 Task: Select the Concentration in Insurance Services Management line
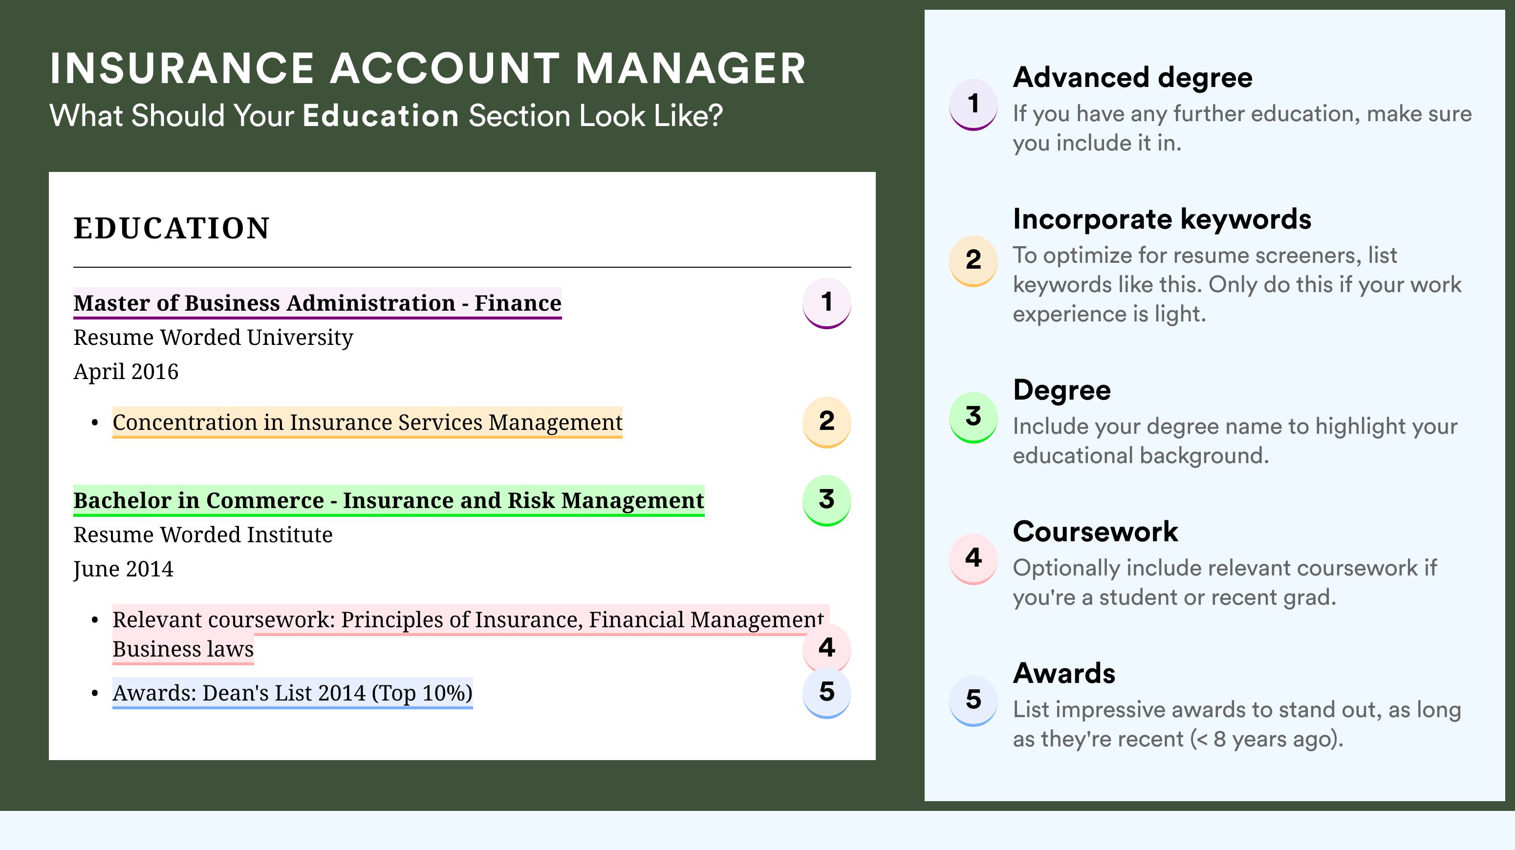coord(367,423)
